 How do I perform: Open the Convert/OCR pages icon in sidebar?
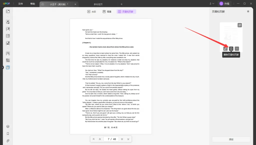[x=8, y=54]
